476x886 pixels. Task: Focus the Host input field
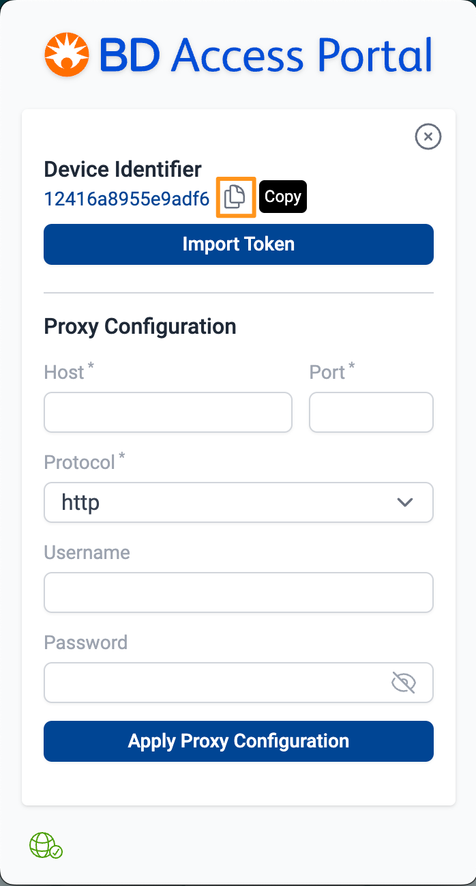pos(168,412)
